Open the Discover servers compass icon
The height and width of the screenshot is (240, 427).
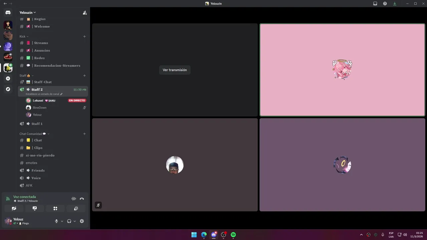point(8,89)
